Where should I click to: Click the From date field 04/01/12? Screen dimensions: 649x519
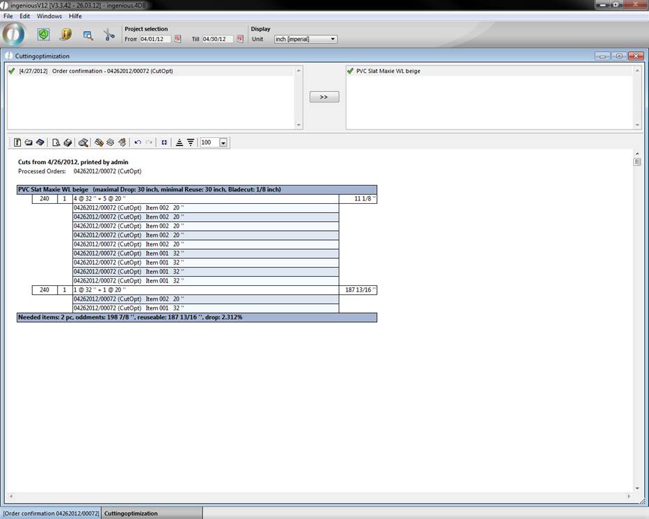tap(154, 39)
